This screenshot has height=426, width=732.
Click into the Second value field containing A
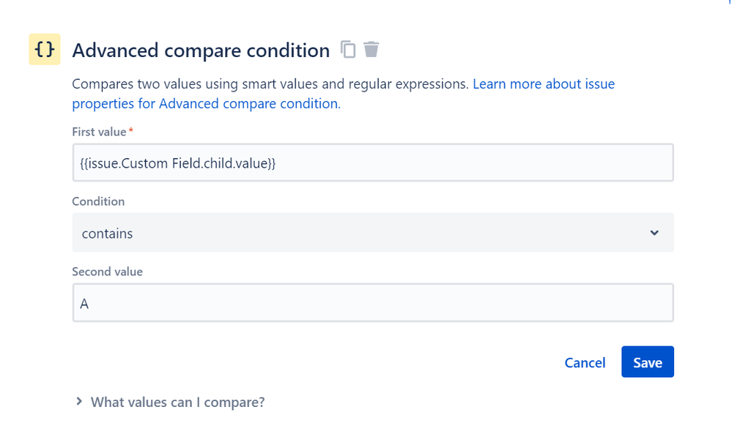pos(372,303)
